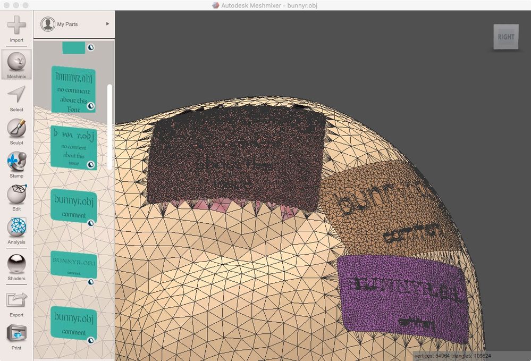Image resolution: width=531 pixels, height=361 pixels.
Task: Select part reading 'no comment about this font'
Action: tap(73, 89)
